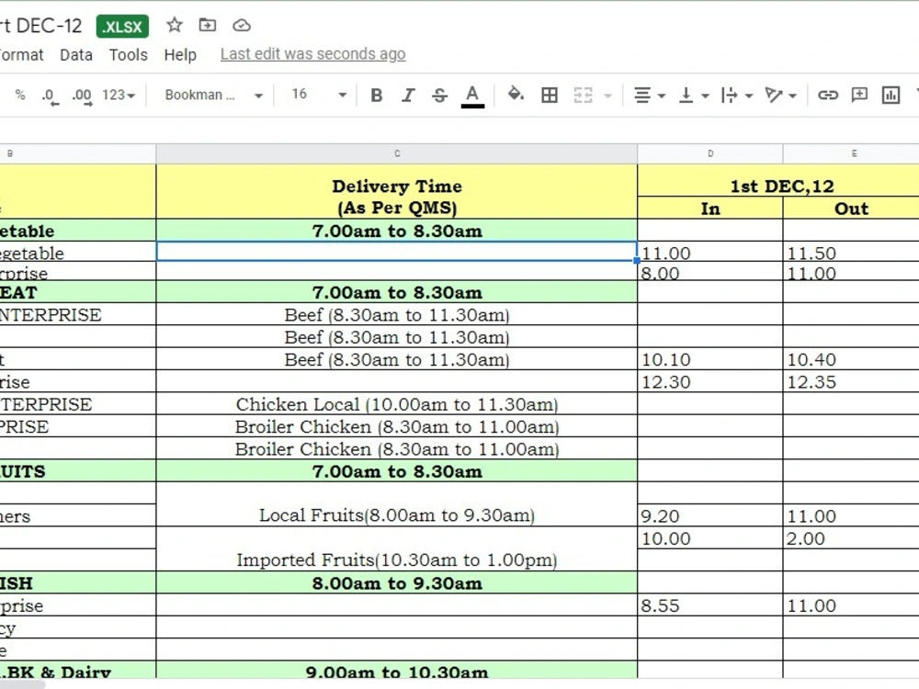Open the 123 number format dropdown
This screenshot has width=919, height=689.
119,95
